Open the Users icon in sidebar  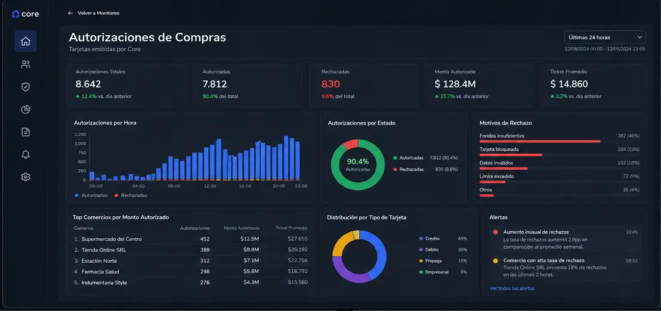point(25,64)
